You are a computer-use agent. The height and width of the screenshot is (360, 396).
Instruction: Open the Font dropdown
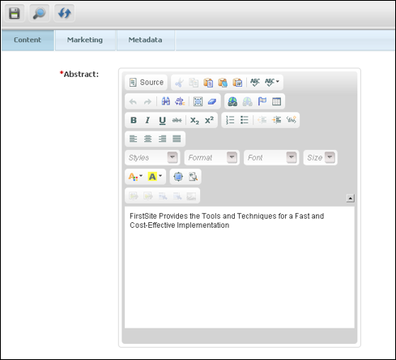(271, 157)
